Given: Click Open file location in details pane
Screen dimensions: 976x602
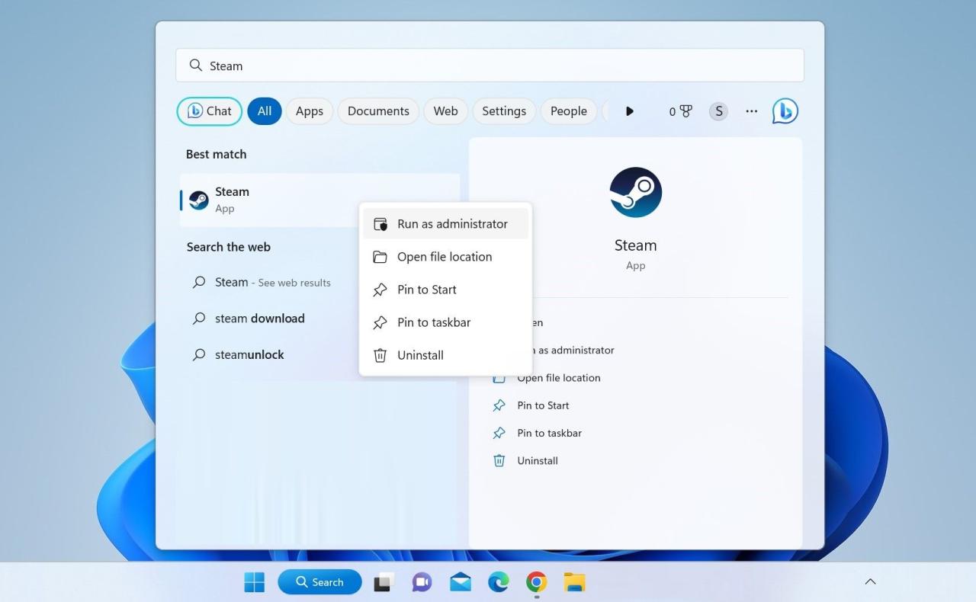Looking at the screenshot, I should tap(559, 378).
